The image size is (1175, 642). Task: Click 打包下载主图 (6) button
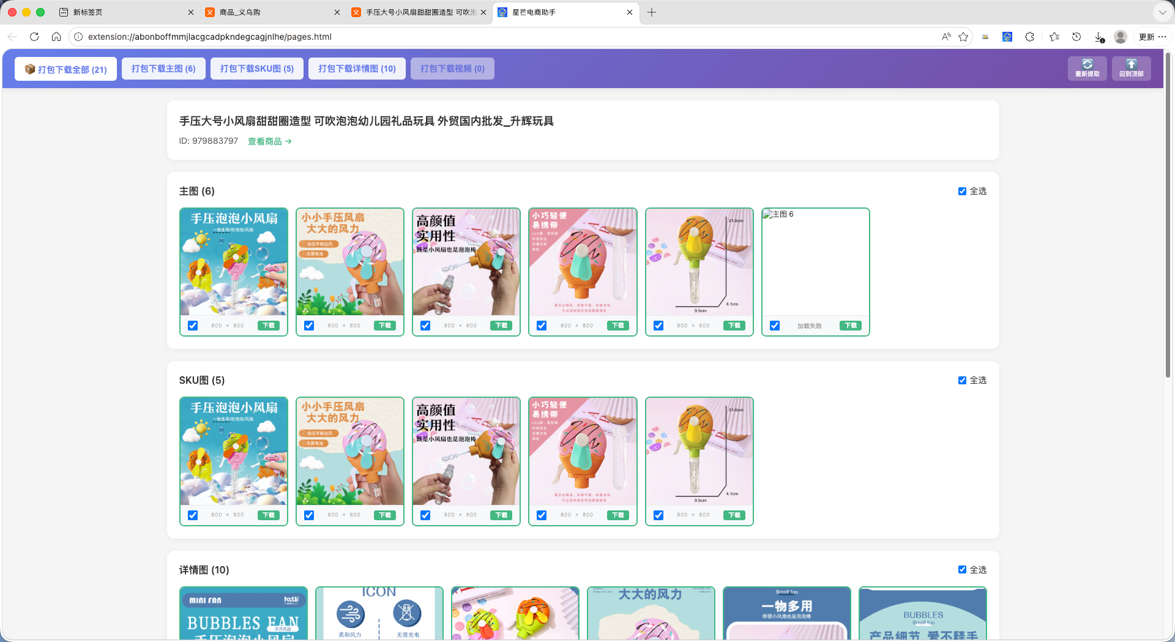click(x=163, y=69)
